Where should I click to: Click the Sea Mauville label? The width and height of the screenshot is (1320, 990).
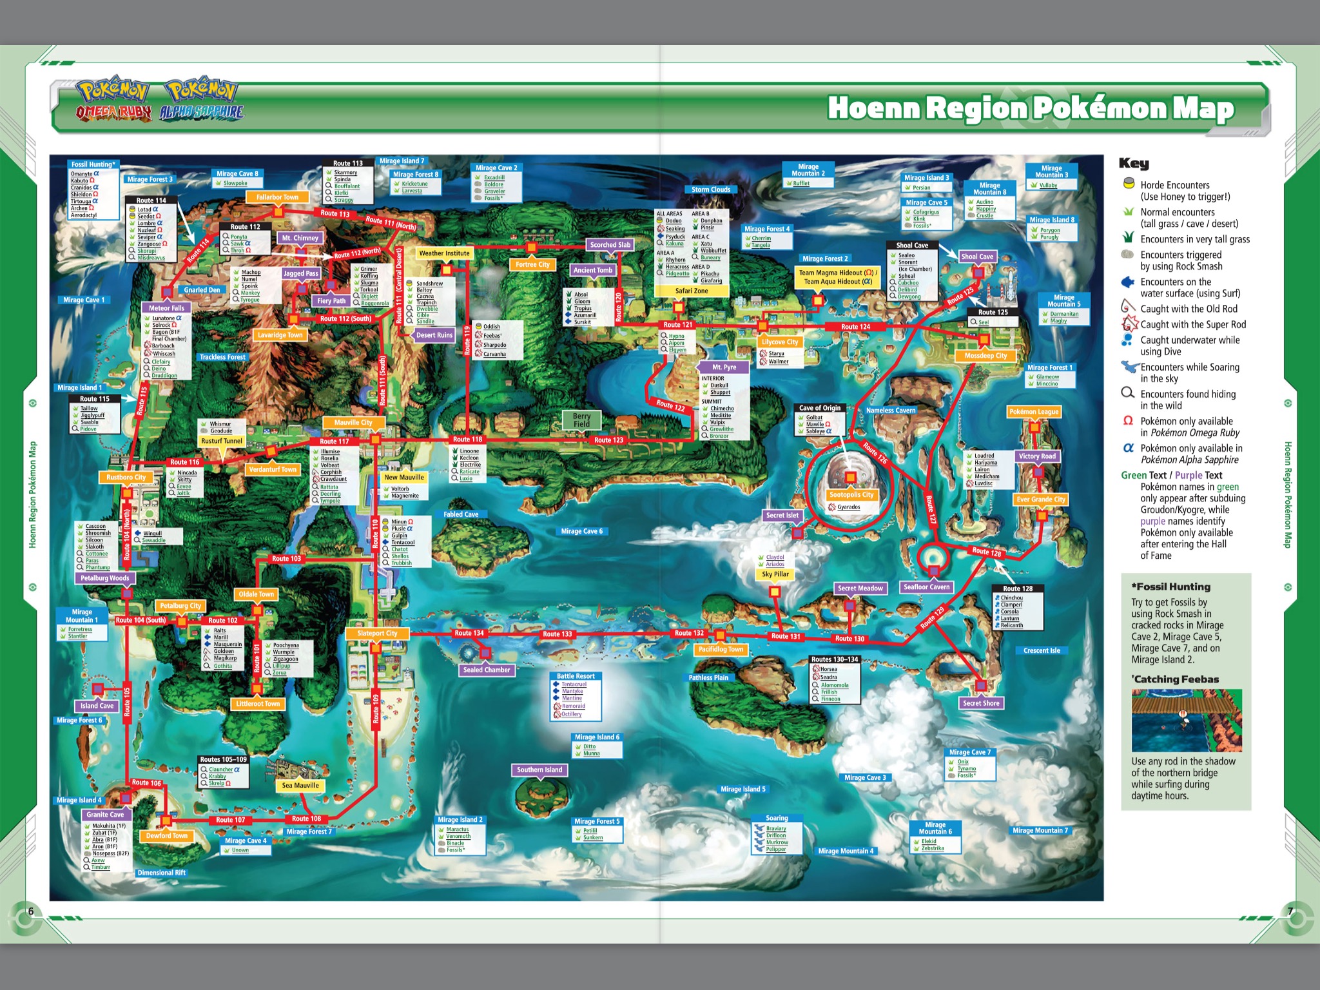[300, 786]
